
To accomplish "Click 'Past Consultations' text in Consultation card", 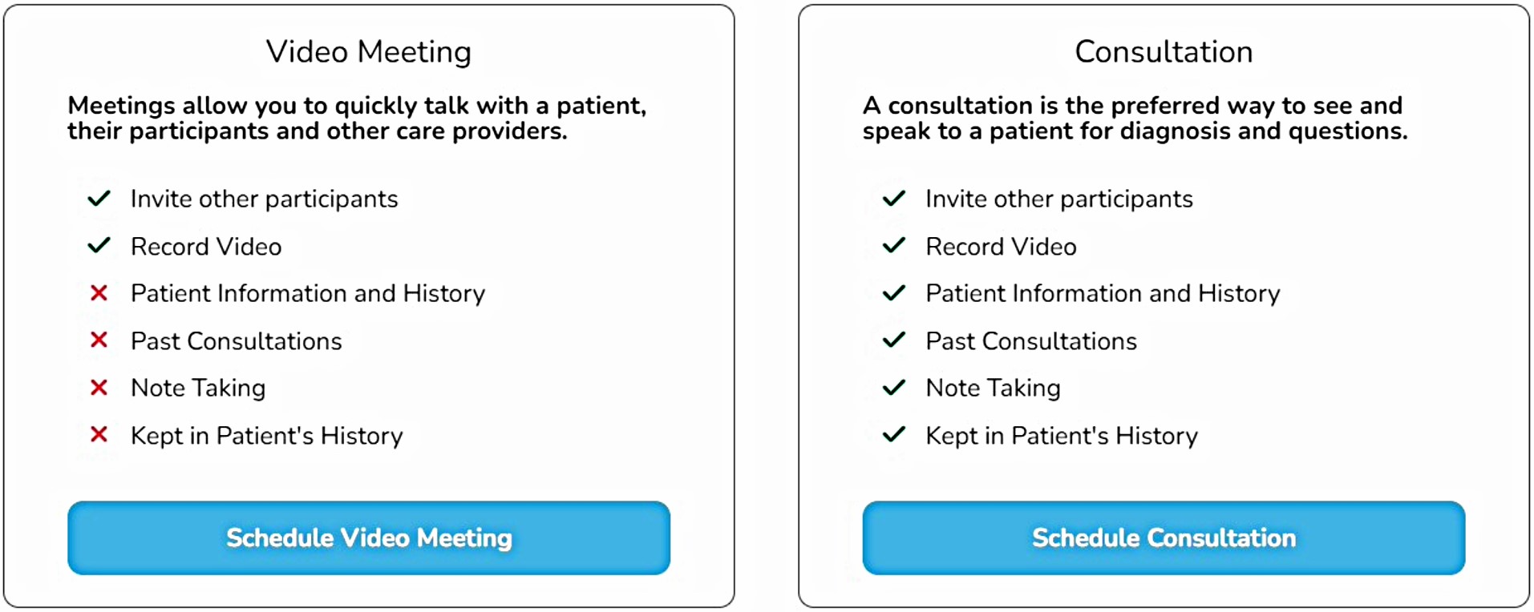I will pyautogui.click(x=1031, y=341).
